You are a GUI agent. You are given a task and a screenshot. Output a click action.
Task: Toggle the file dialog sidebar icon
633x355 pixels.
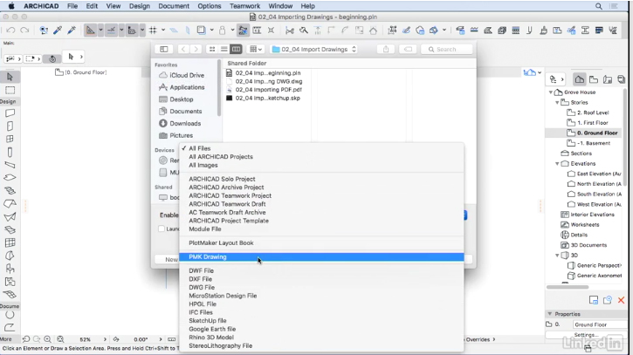164,49
